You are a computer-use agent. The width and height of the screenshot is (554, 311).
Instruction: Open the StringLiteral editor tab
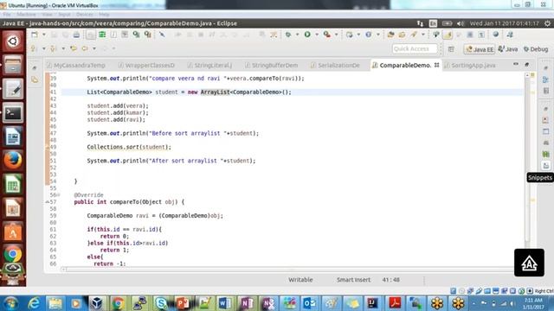click(209, 66)
